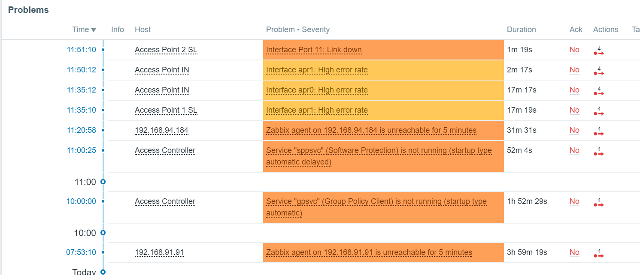Open actions icon for Interface Port 11 problem
640x275 pixels.
(x=599, y=51)
